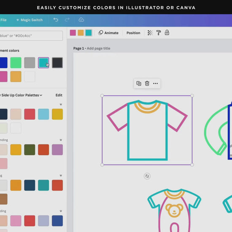Click the trash delete icon above the shirt
The image size is (232, 232).
(147, 84)
